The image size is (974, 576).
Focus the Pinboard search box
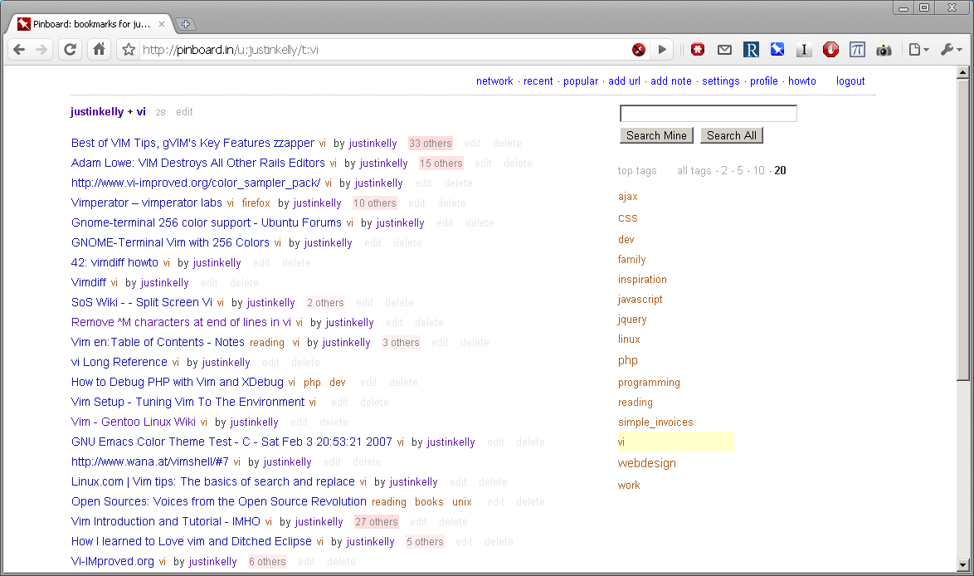click(x=709, y=113)
